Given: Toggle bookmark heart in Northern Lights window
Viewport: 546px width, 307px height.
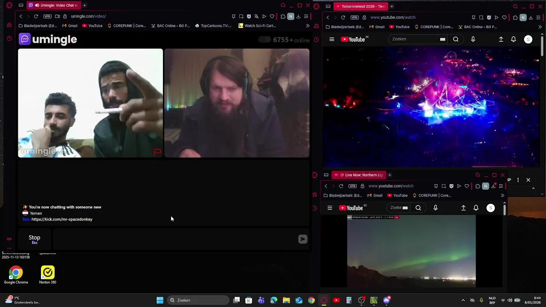Looking at the screenshot, I should tap(467, 186).
